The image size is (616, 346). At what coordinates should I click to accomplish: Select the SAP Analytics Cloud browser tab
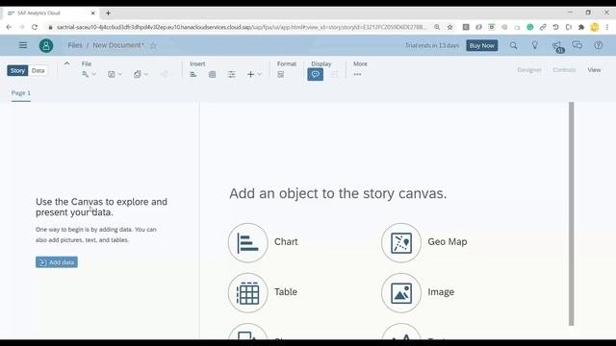coord(51,12)
